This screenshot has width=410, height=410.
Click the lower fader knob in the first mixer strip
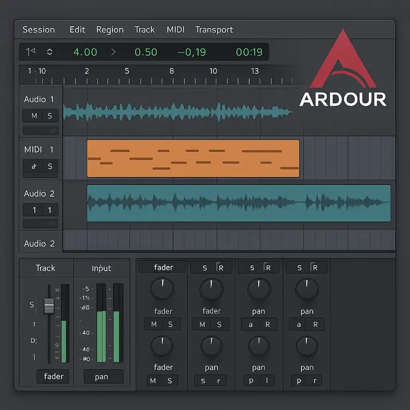(x=162, y=346)
